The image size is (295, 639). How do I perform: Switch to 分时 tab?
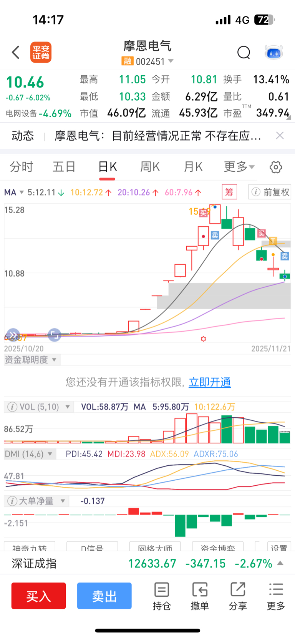tap(22, 167)
